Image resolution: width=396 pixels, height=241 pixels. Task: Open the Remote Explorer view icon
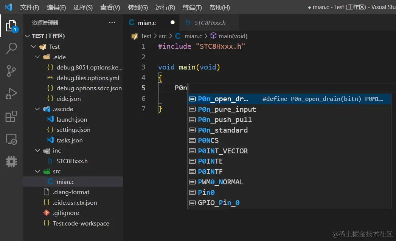pos(11,139)
